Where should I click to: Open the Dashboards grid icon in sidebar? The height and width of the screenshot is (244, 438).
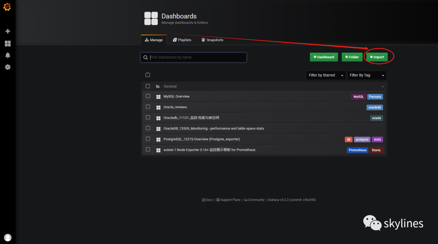(x=8, y=43)
